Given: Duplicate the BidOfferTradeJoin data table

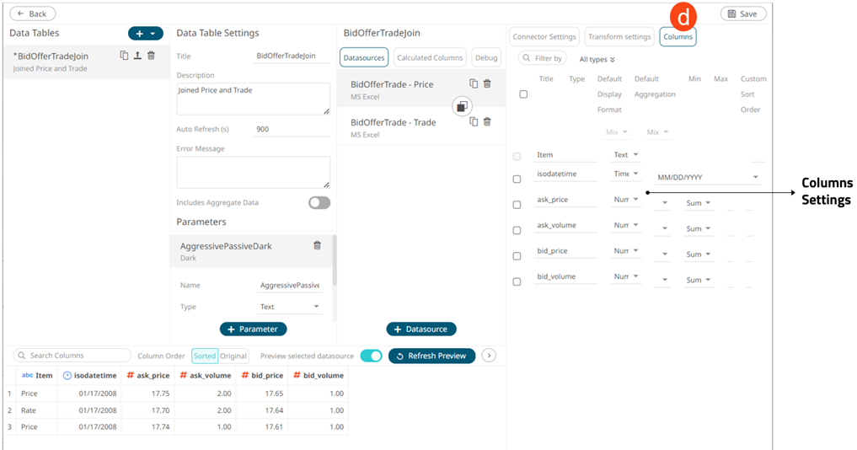Looking at the screenshot, I should tap(124, 56).
